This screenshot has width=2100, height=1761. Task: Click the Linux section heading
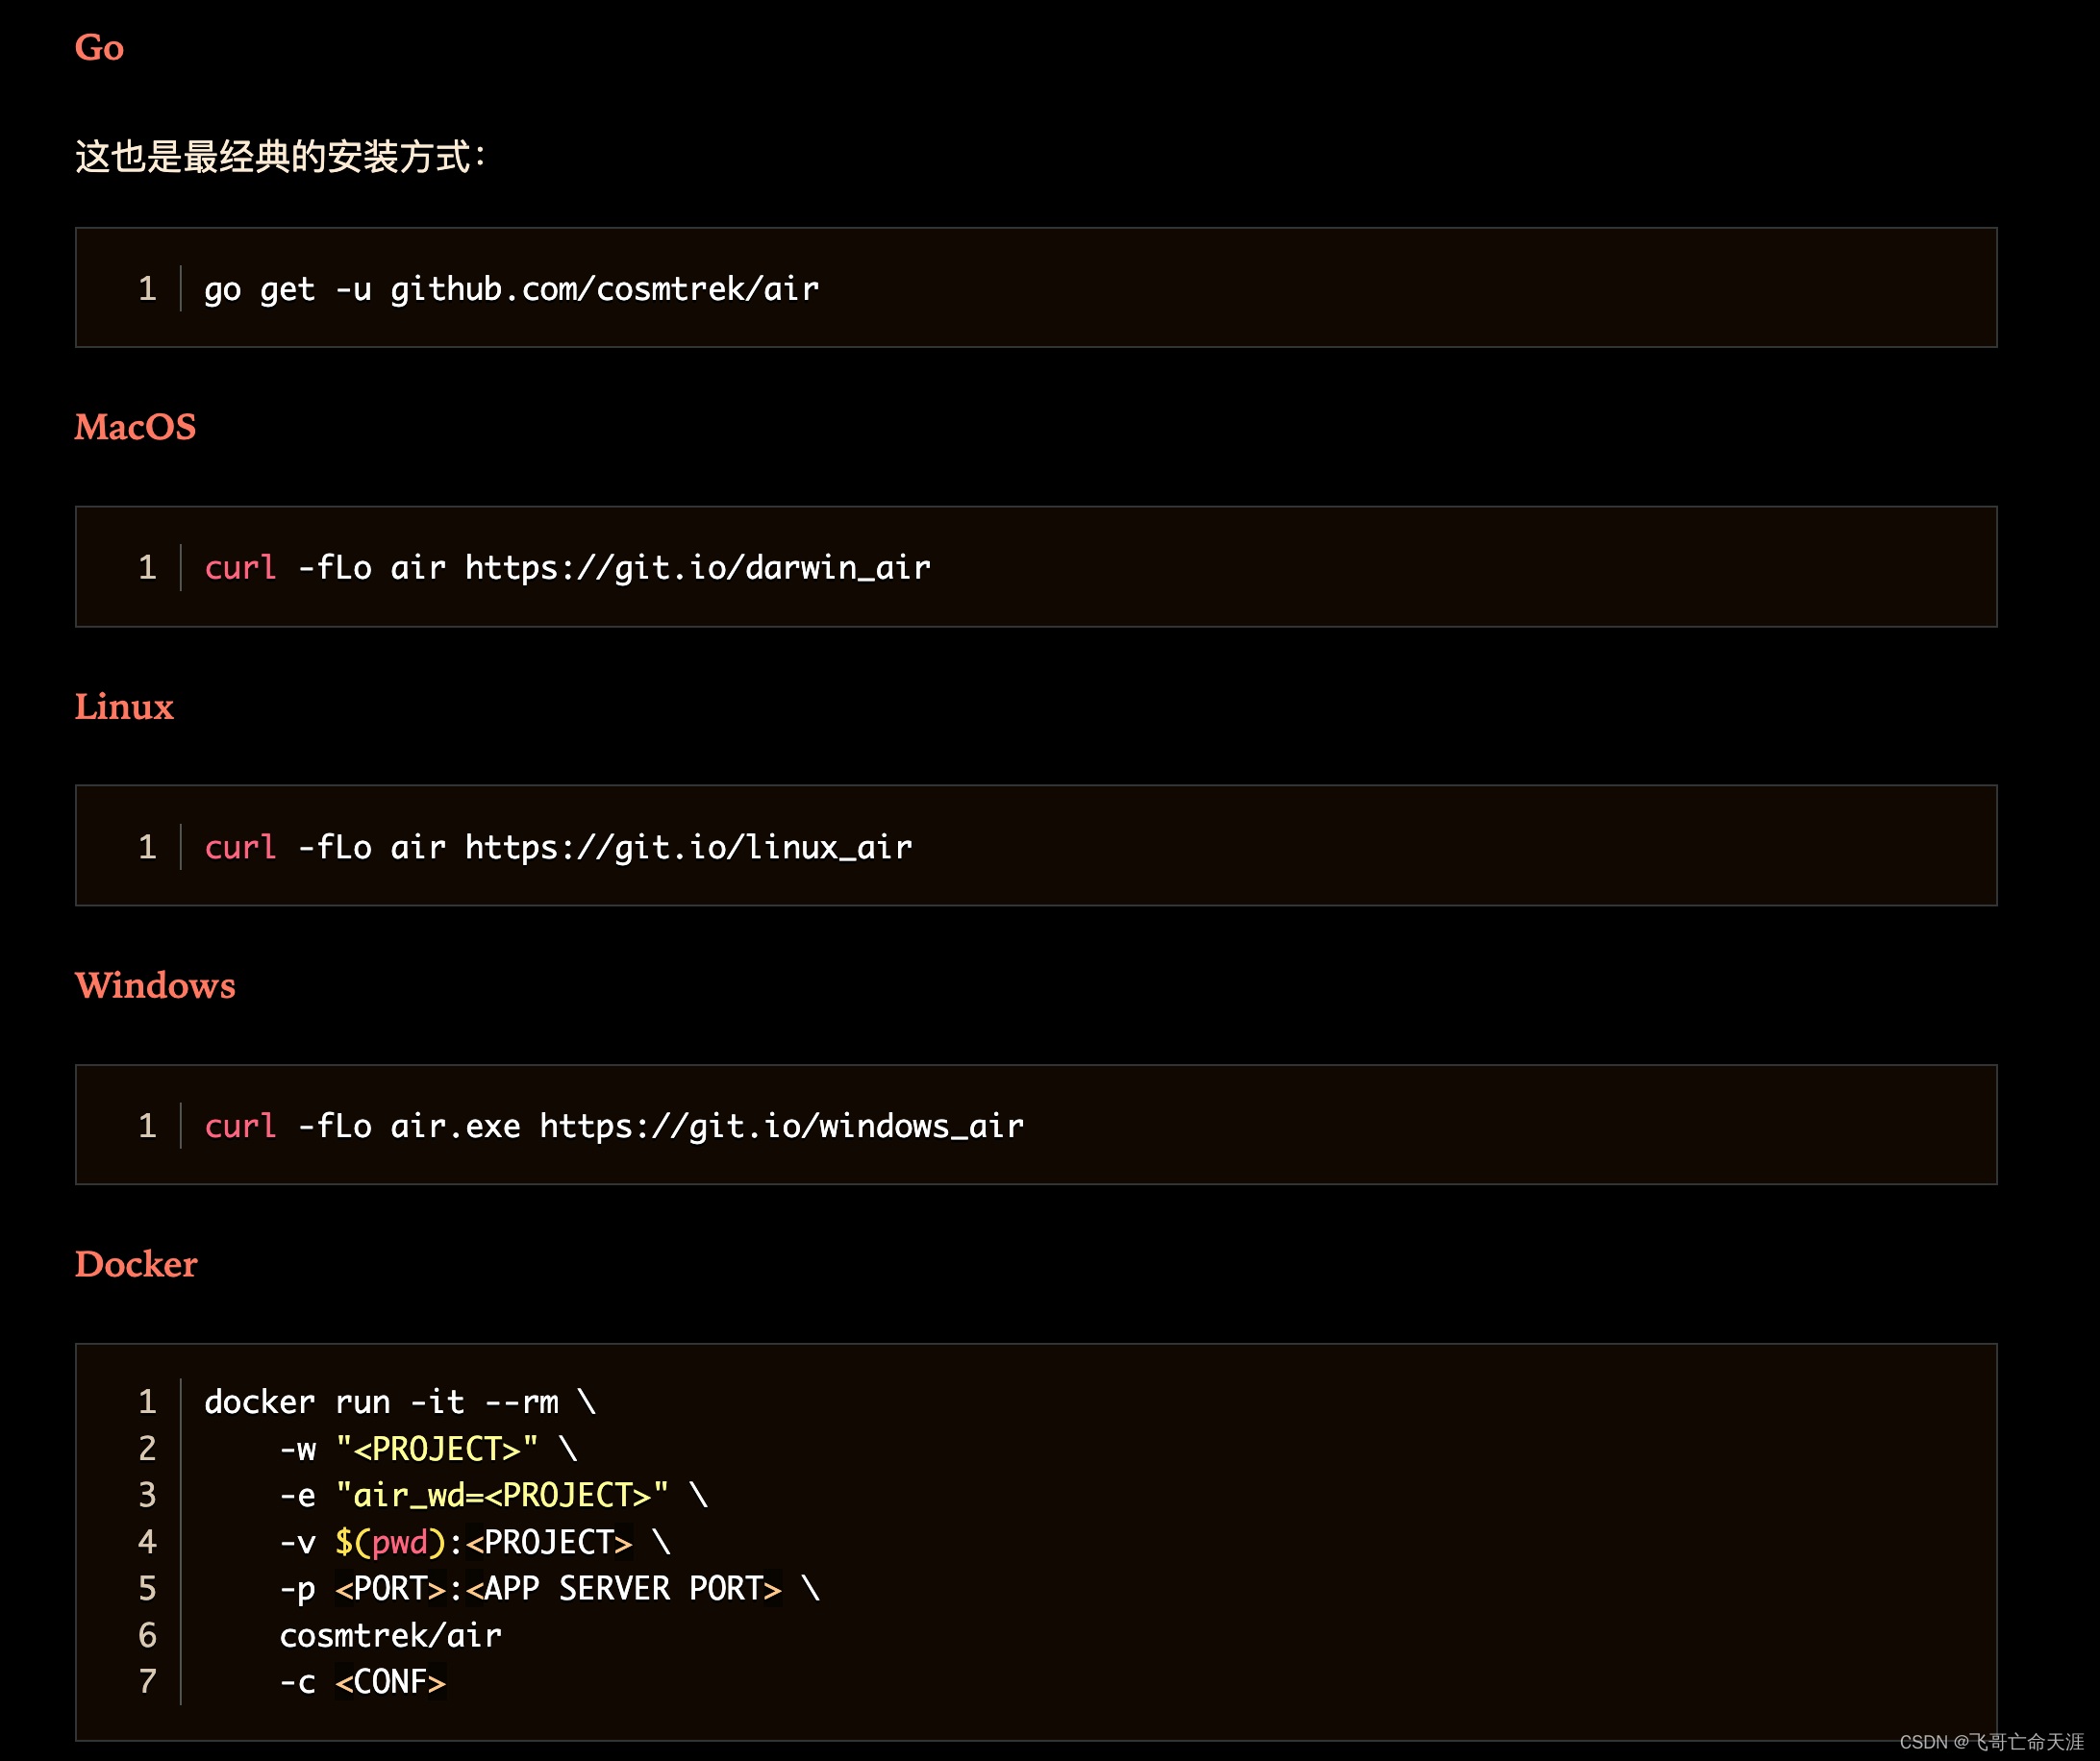(124, 707)
